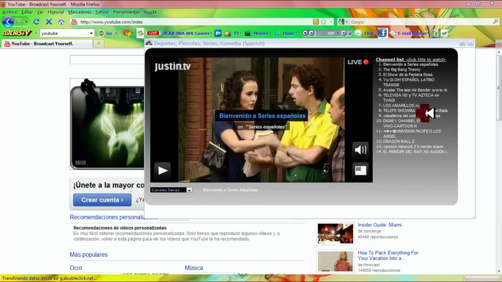
Task: Click the Más populares heading link
Action: (x=89, y=255)
